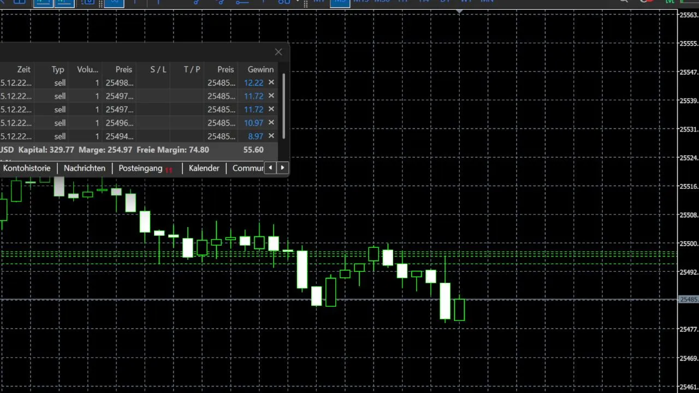Show more tabs with the right arrow
This screenshot has width=699, height=393.
[x=282, y=168]
